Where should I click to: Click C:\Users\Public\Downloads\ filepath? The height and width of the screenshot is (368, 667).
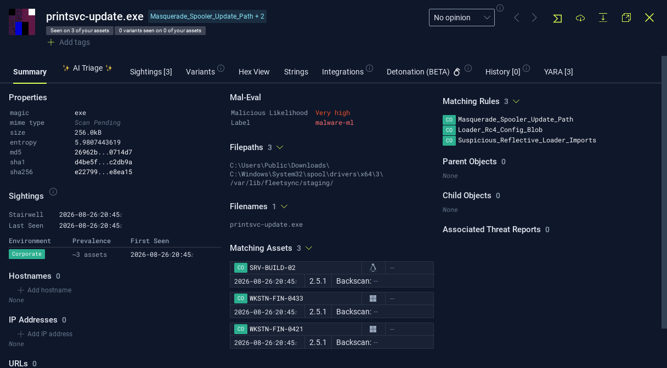click(280, 165)
